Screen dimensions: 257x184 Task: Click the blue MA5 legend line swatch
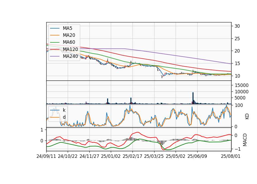[x=55, y=28]
